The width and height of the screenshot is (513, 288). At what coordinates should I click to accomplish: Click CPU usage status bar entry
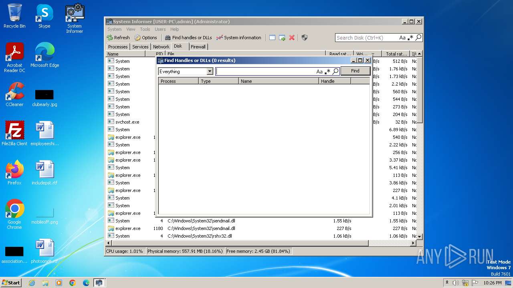125,251
